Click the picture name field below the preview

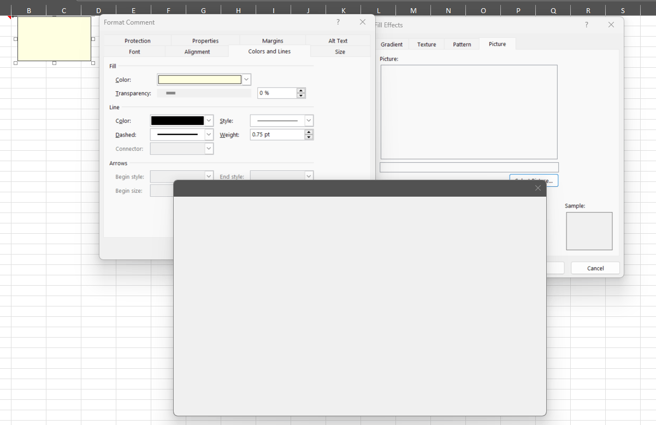pyautogui.click(x=469, y=167)
